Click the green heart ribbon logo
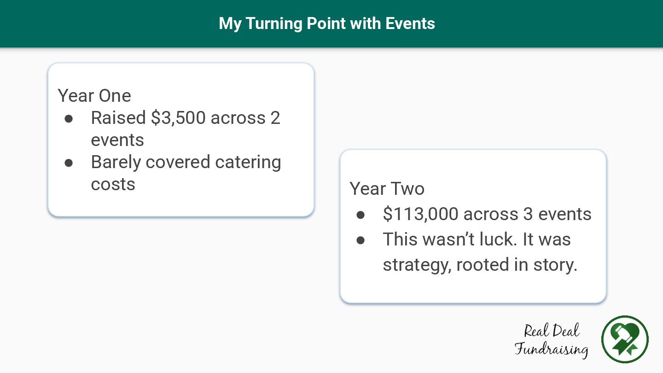 tap(625, 339)
